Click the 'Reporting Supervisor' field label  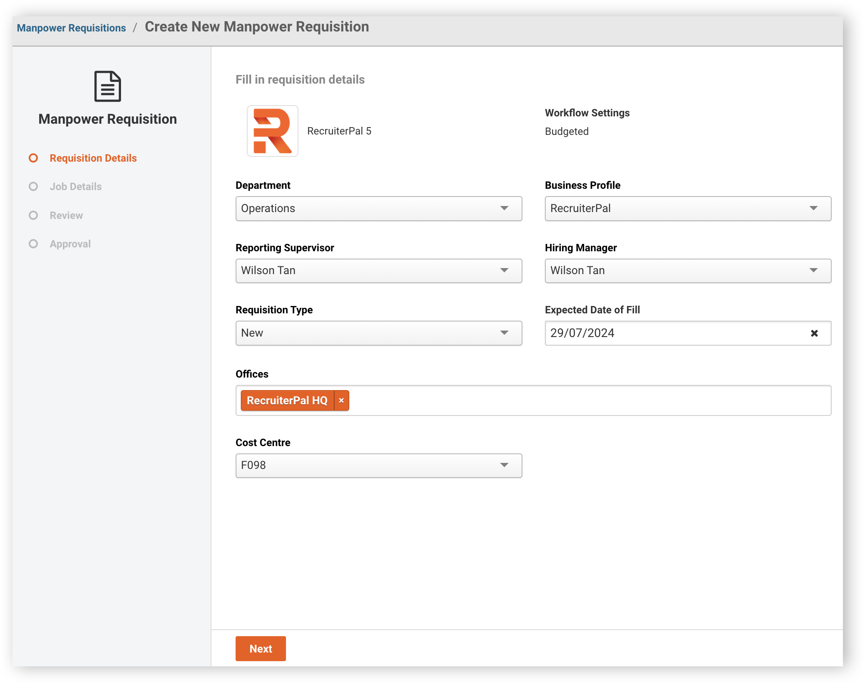pos(285,248)
